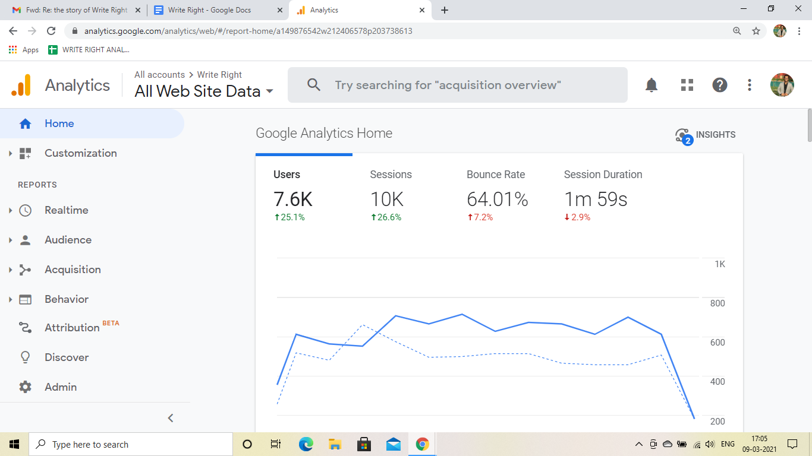Viewport: 812px width, 456px height.
Task: Click the Customization dashboard icon
Action: 25,153
